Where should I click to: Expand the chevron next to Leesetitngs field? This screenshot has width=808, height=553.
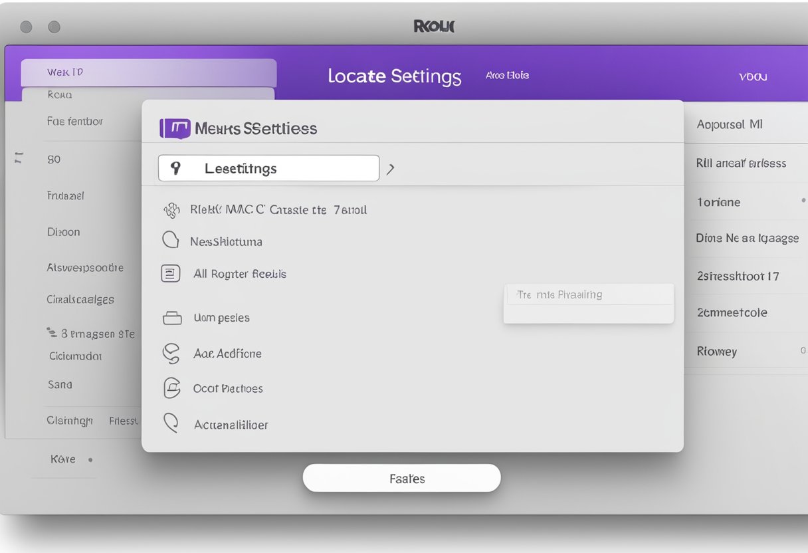point(391,169)
